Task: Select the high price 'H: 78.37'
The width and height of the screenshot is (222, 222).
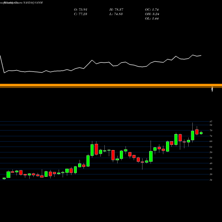Action: 116,10
